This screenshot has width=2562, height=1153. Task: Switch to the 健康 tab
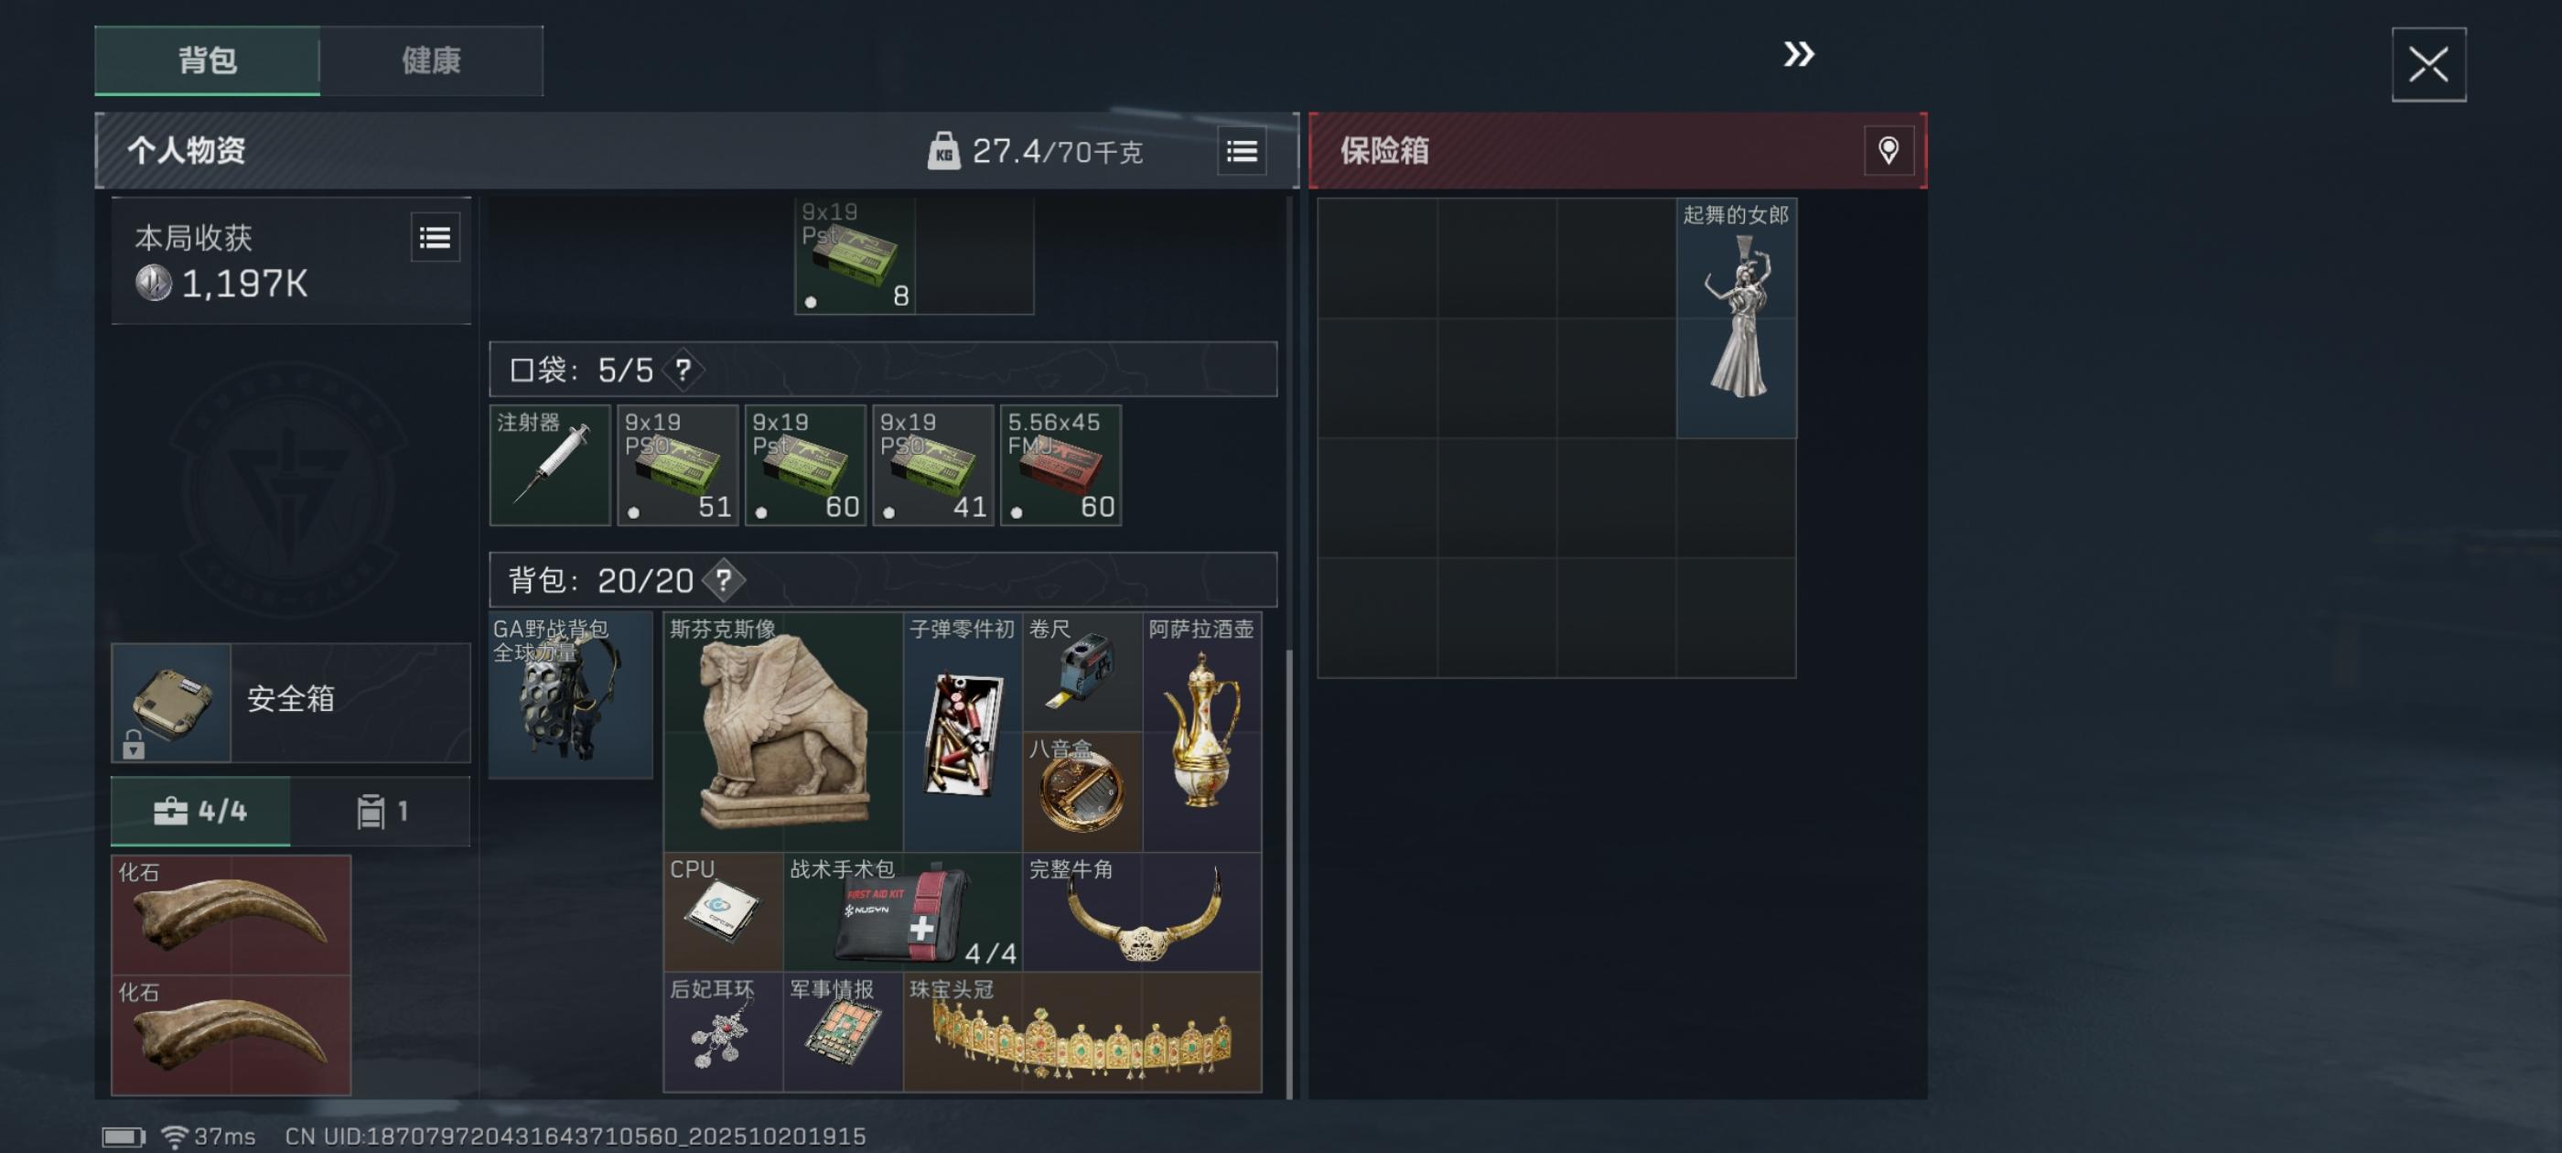[x=432, y=60]
